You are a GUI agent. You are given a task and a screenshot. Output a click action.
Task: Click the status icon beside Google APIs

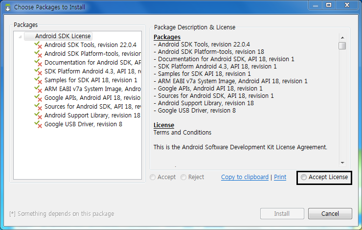point(38,98)
